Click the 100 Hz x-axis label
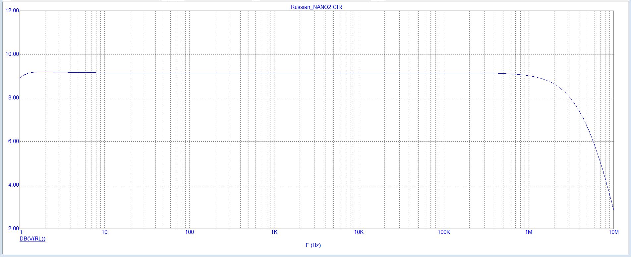This screenshot has width=631, height=257. click(189, 232)
